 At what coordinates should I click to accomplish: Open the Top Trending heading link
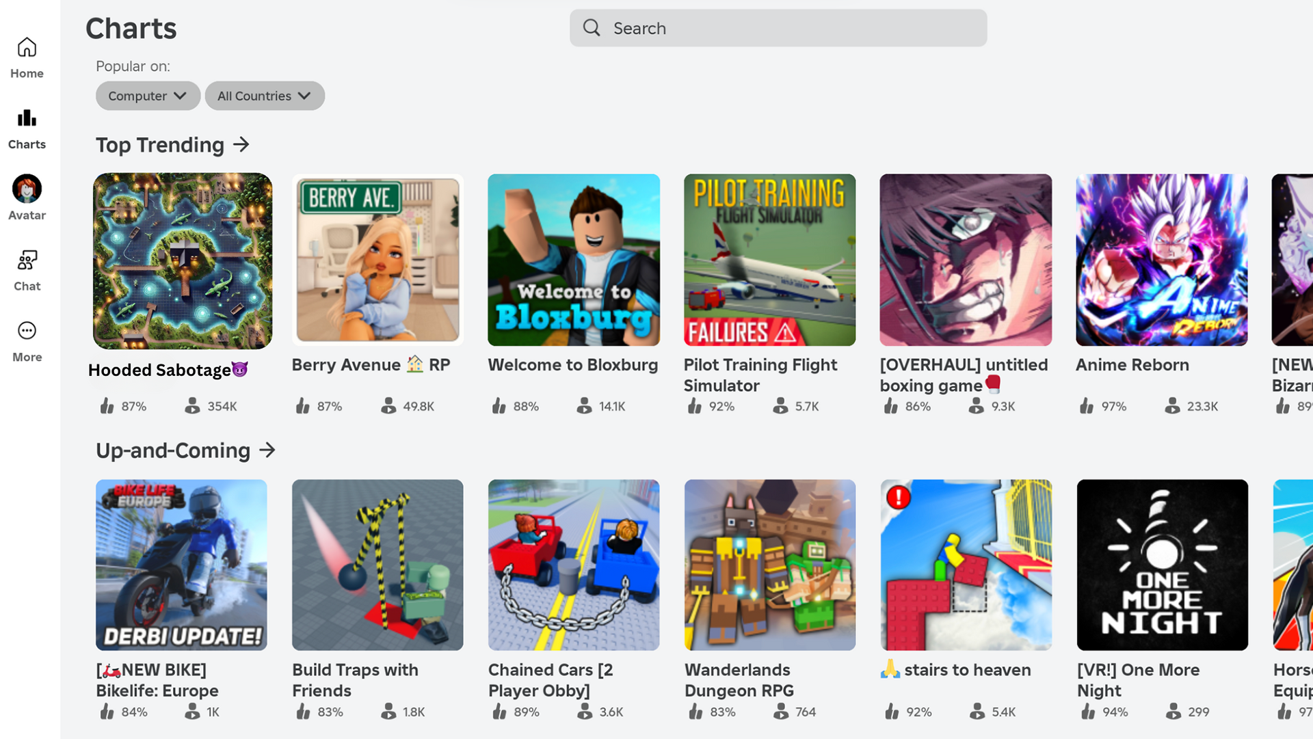pyautogui.click(x=160, y=145)
